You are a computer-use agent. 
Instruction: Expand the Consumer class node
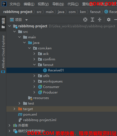[34, 87]
